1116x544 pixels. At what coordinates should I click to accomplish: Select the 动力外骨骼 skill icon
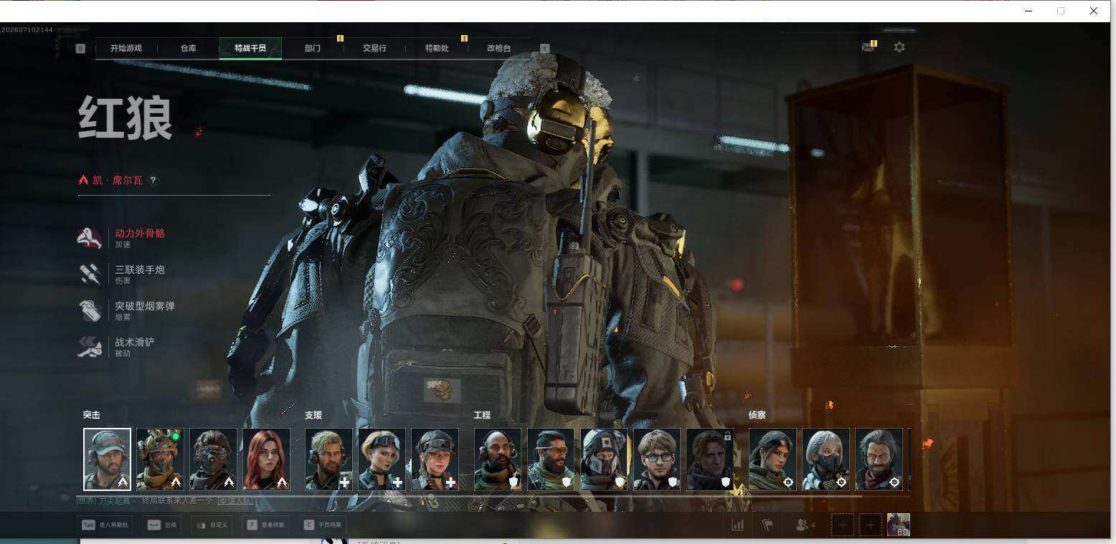click(90, 238)
